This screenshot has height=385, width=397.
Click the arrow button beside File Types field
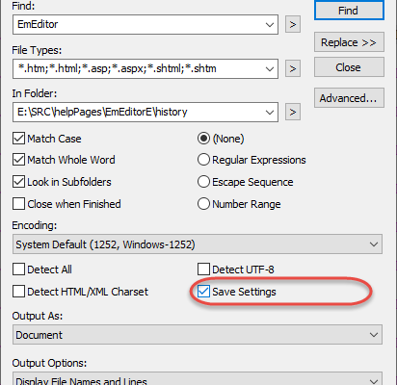[x=293, y=68]
